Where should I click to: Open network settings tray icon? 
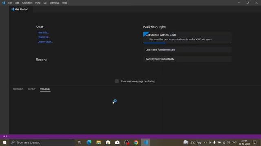coord(224,142)
